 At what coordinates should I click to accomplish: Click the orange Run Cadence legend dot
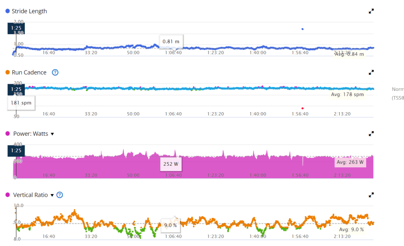click(7, 72)
